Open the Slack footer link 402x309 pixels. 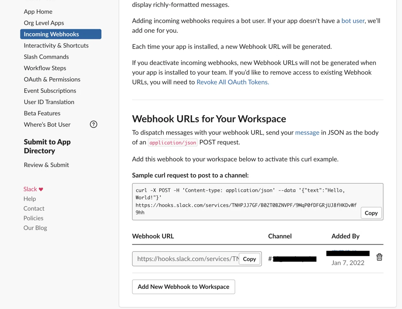tap(30, 189)
